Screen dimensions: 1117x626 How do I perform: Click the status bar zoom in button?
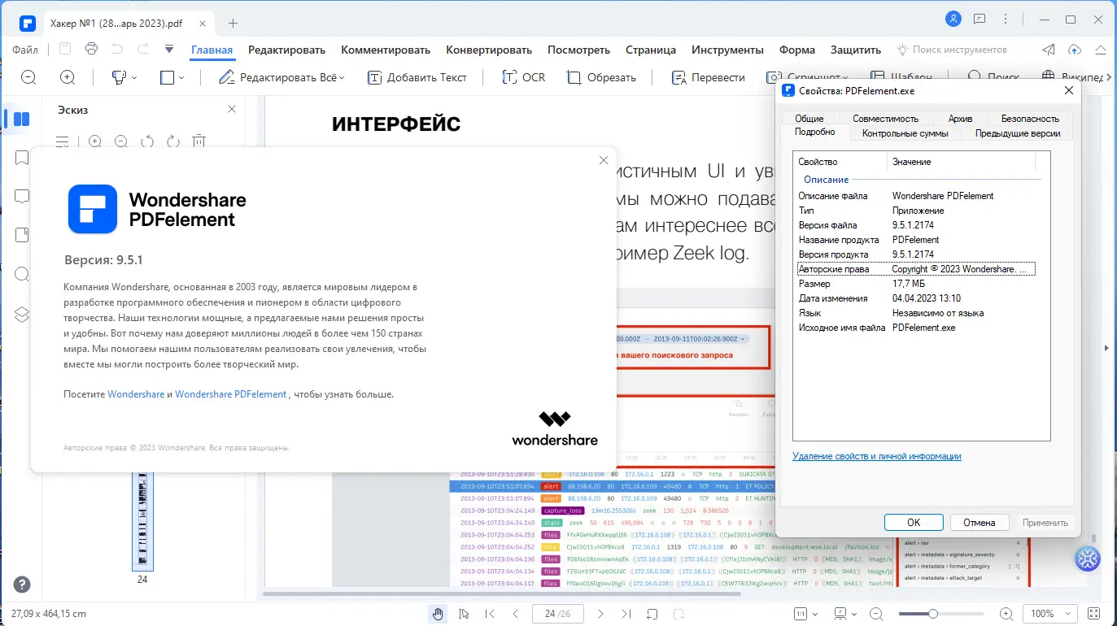click(x=1006, y=614)
